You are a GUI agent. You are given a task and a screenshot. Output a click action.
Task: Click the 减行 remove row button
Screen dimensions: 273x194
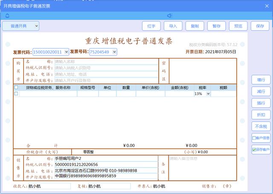(261, 92)
